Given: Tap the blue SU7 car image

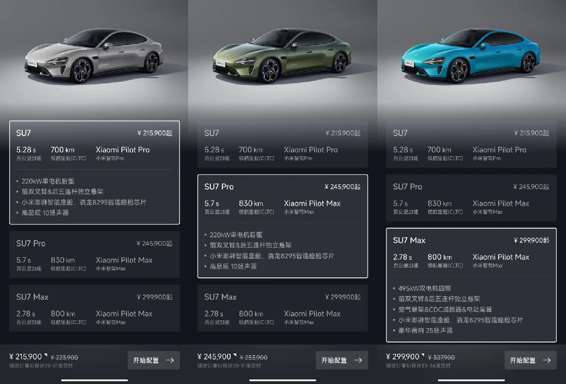Looking at the screenshot, I should 471,56.
